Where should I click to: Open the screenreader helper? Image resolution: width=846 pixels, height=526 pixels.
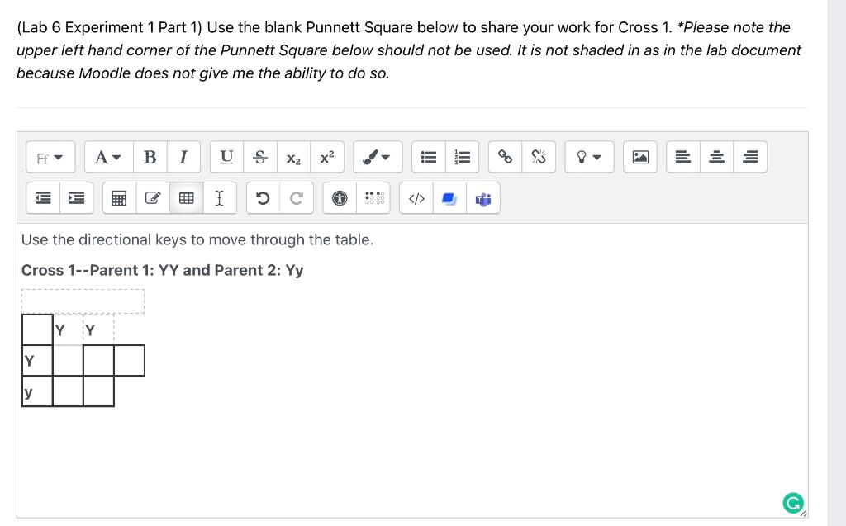pos(373,197)
